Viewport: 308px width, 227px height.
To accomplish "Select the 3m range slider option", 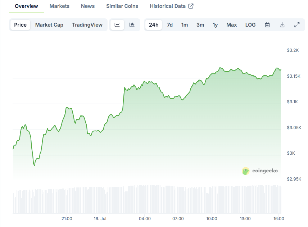I will tap(200, 25).
